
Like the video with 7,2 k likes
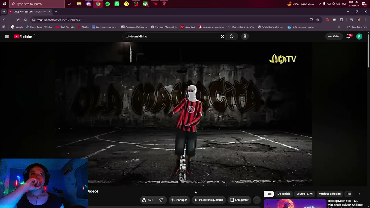tap(148, 200)
